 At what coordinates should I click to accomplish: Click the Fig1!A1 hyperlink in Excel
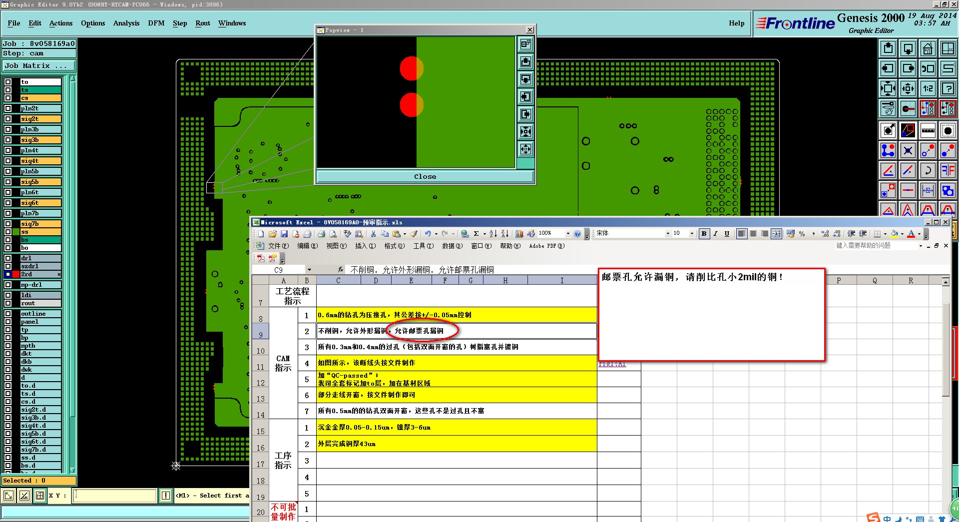pyautogui.click(x=612, y=364)
